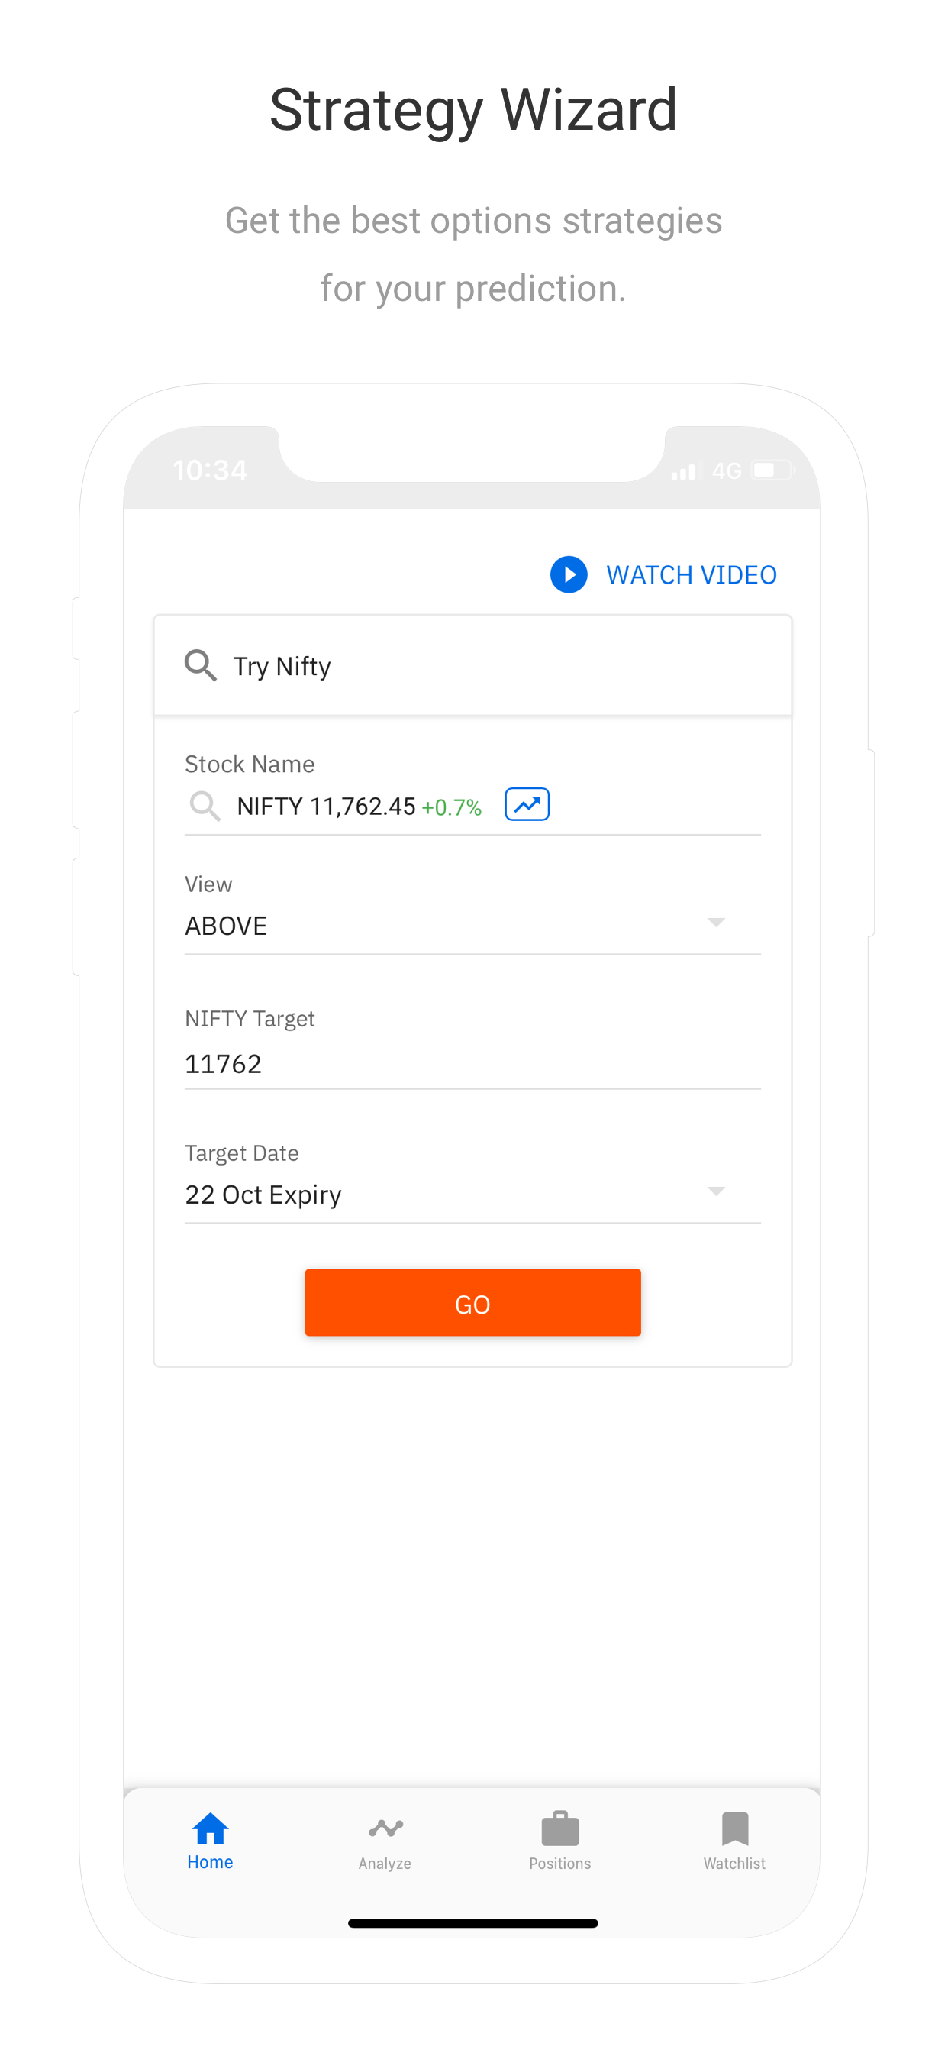Expand the View dropdown showing ABOVE
This screenshot has width=948, height=2053.
click(716, 923)
